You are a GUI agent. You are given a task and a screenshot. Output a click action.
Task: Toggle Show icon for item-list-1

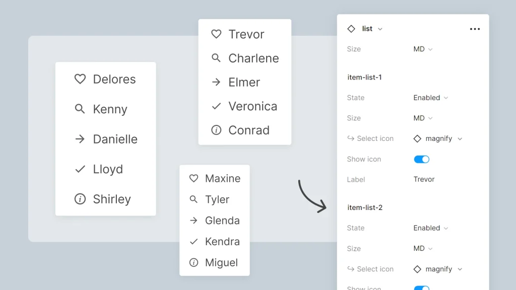(x=421, y=159)
